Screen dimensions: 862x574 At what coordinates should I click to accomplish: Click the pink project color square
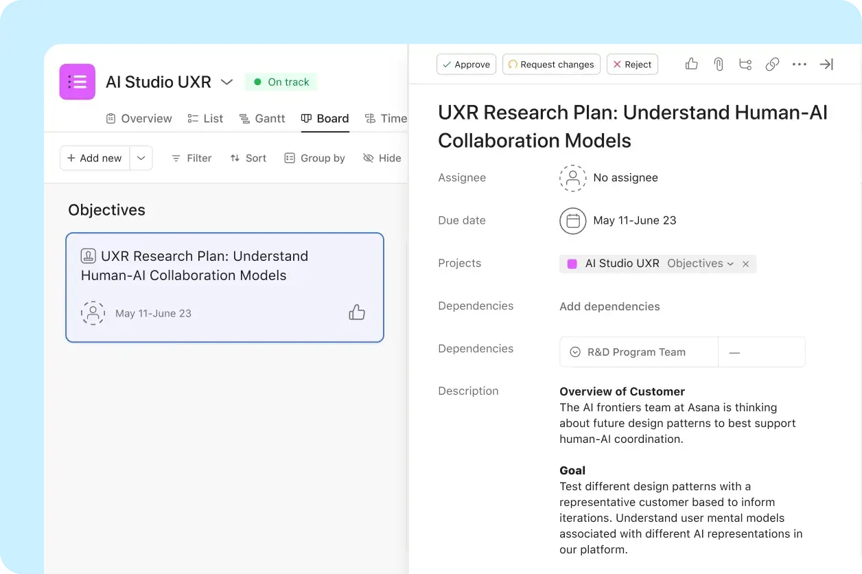click(572, 264)
